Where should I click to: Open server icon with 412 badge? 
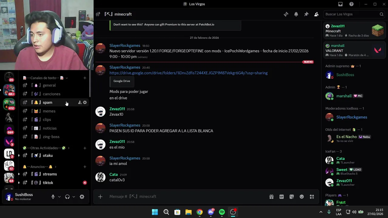9,104
